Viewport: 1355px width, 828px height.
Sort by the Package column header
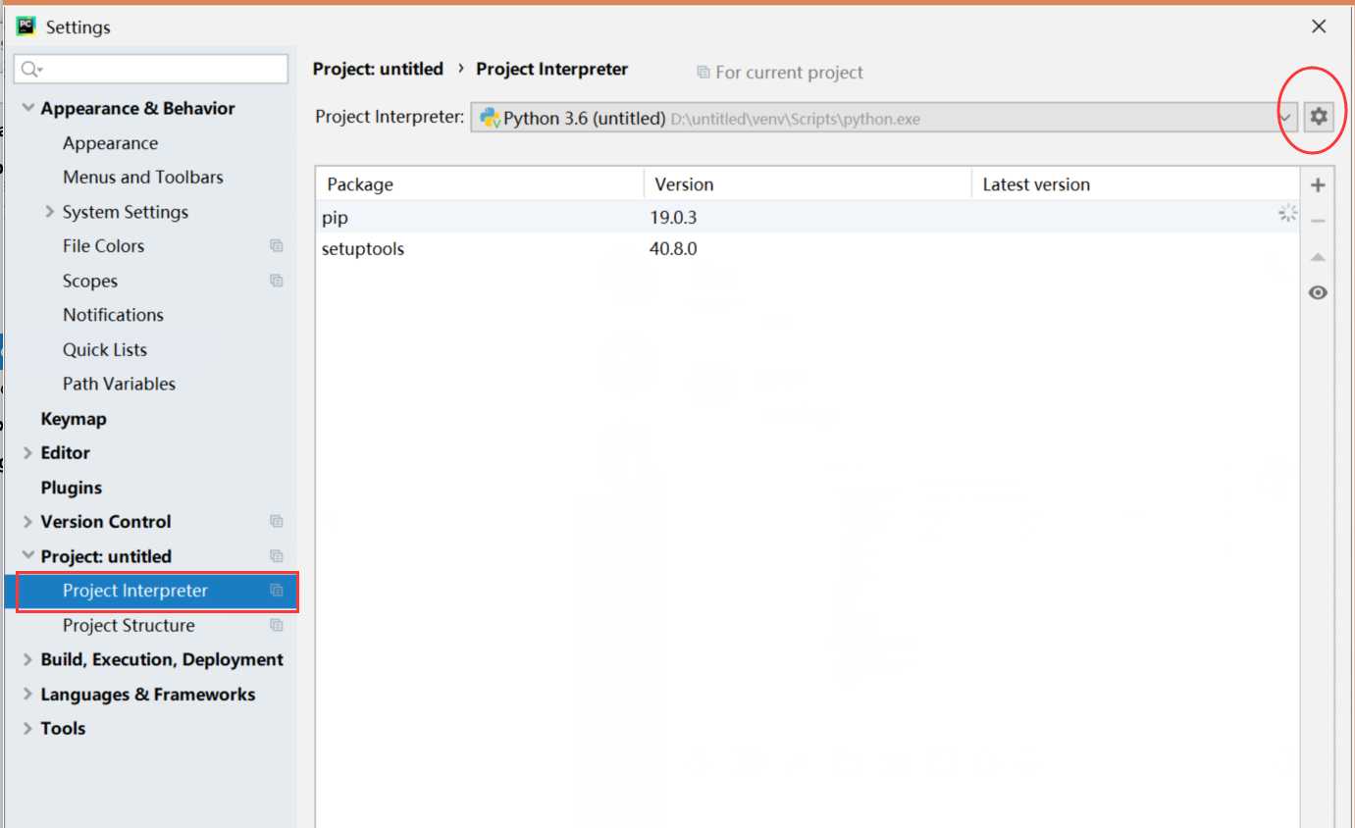480,184
